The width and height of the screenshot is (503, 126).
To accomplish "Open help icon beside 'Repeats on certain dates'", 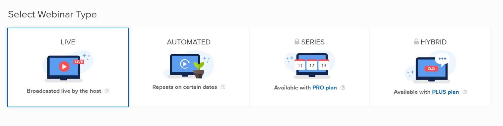I will point(223,87).
